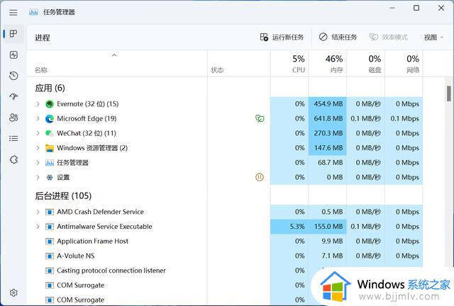
Task: Open the hamburger navigation menu
Action: [x=13, y=13]
